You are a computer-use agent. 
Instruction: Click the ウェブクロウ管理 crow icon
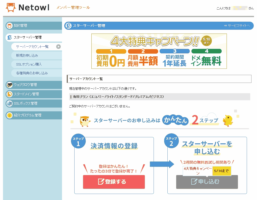click(x=9, y=85)
